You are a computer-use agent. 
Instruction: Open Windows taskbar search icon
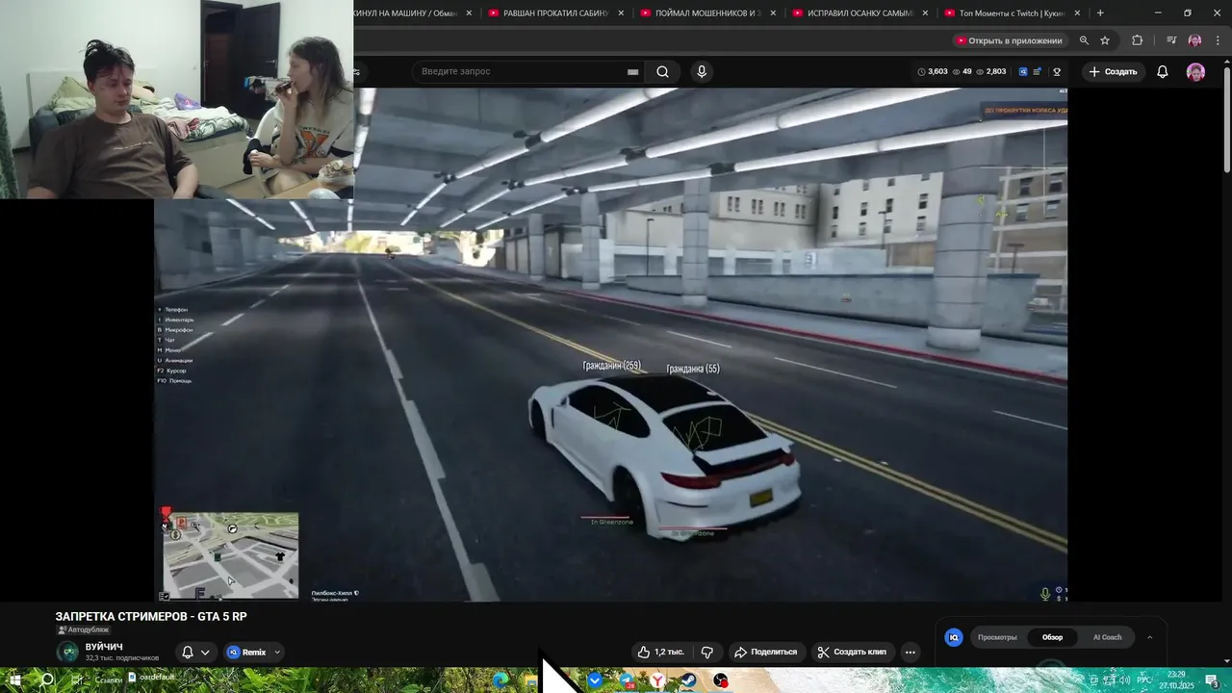pyautogui.click(x=46, y=680)
